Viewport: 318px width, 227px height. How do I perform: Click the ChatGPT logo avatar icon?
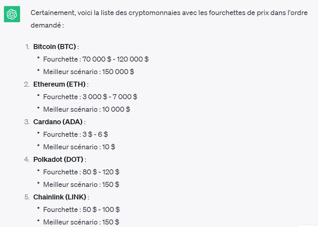point(12,14)
